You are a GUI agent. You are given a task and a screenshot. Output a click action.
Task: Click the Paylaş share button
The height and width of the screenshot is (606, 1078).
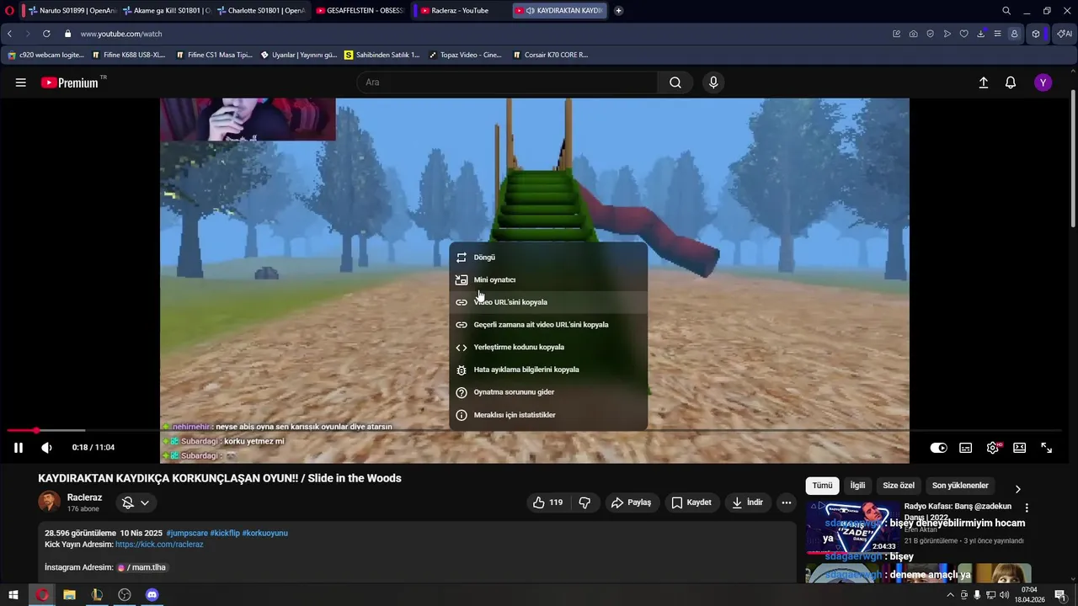(x=632, y=502)
